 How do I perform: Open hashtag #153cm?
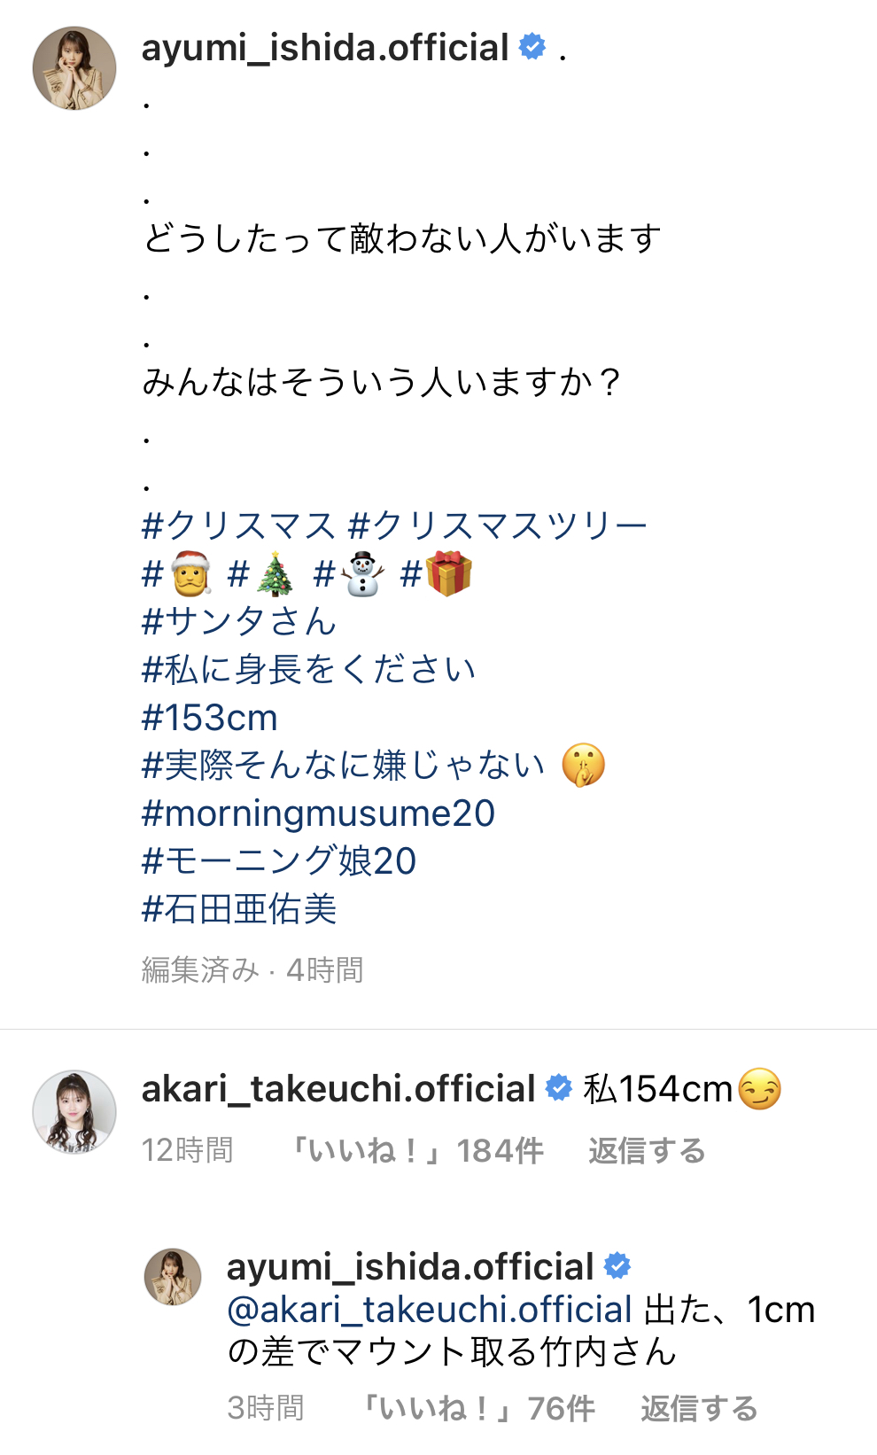coord(210,718)
